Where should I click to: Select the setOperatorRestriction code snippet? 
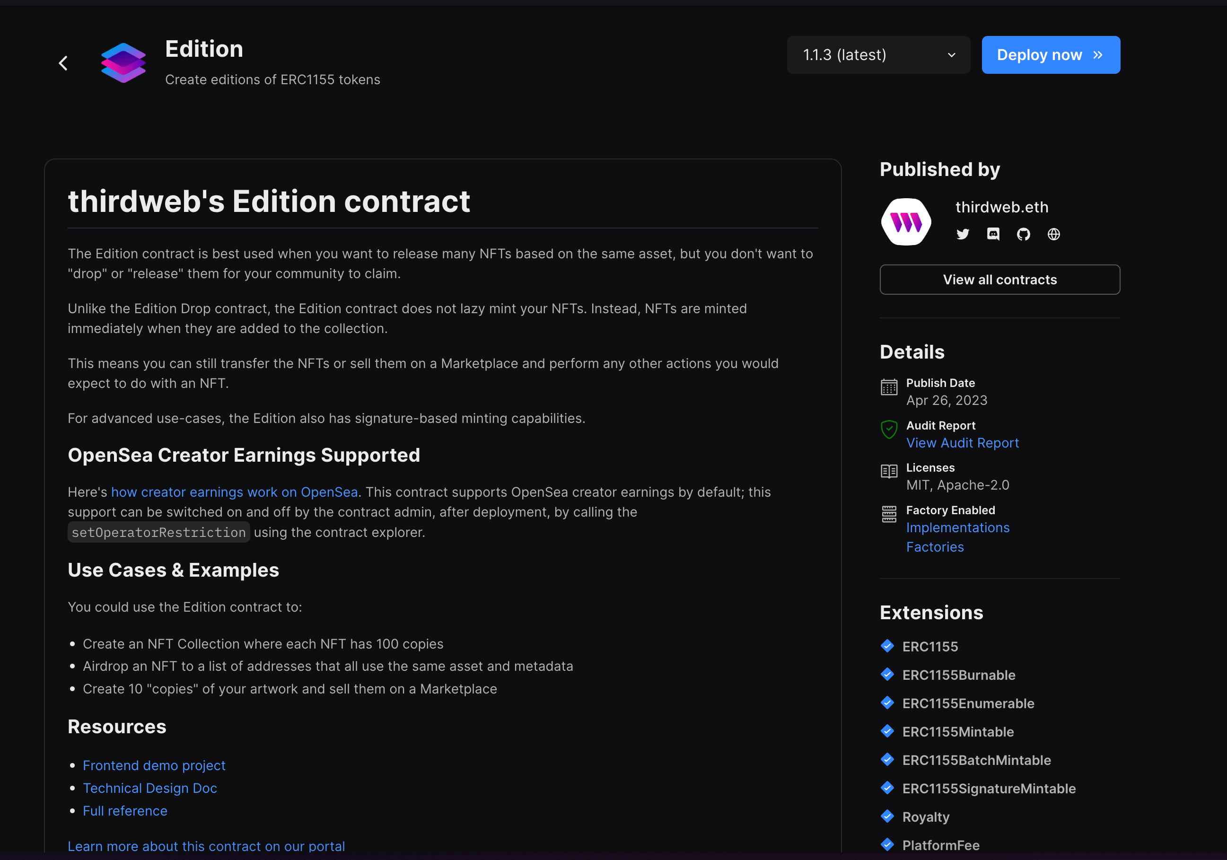158,532
